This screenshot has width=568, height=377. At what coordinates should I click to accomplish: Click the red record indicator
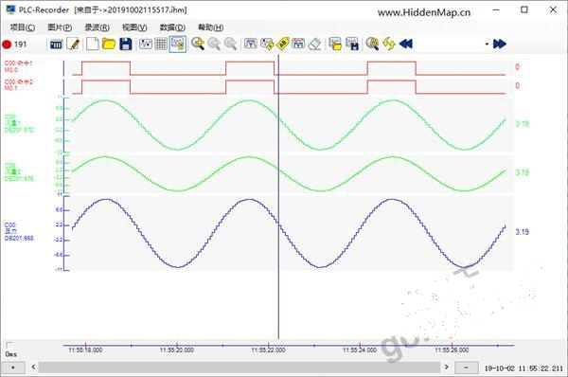[7, 45]
